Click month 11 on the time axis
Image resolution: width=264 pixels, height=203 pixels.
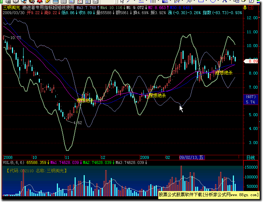point(67,158)
